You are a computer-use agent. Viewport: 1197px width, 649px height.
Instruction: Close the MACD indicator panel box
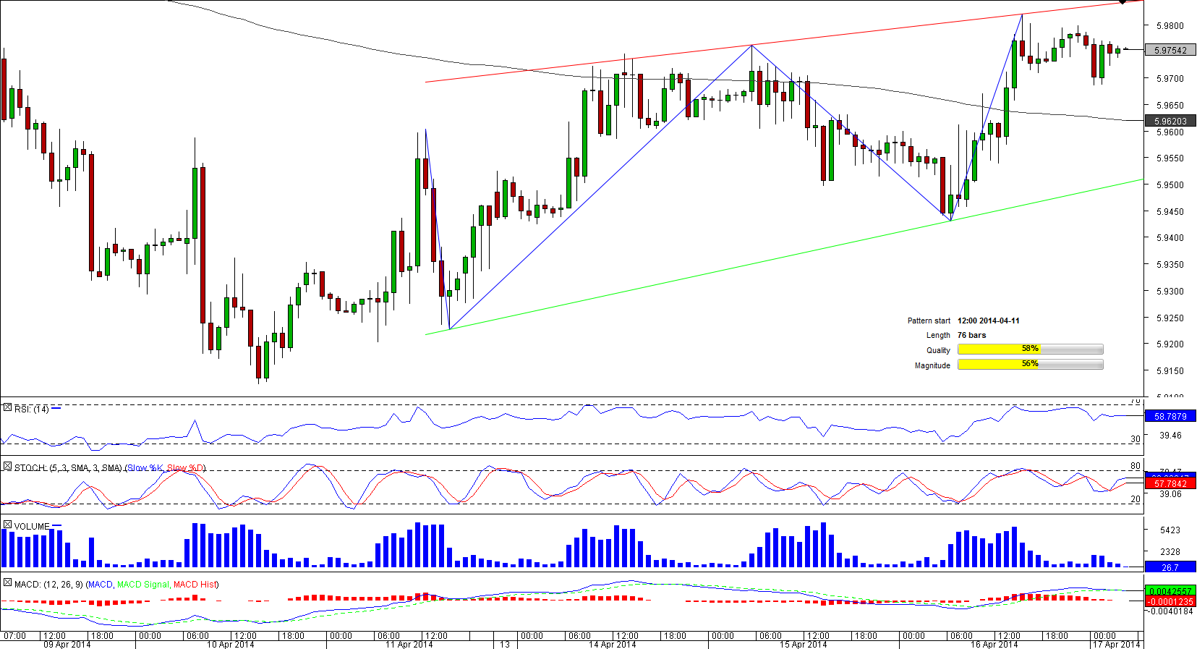coord(7,583)
